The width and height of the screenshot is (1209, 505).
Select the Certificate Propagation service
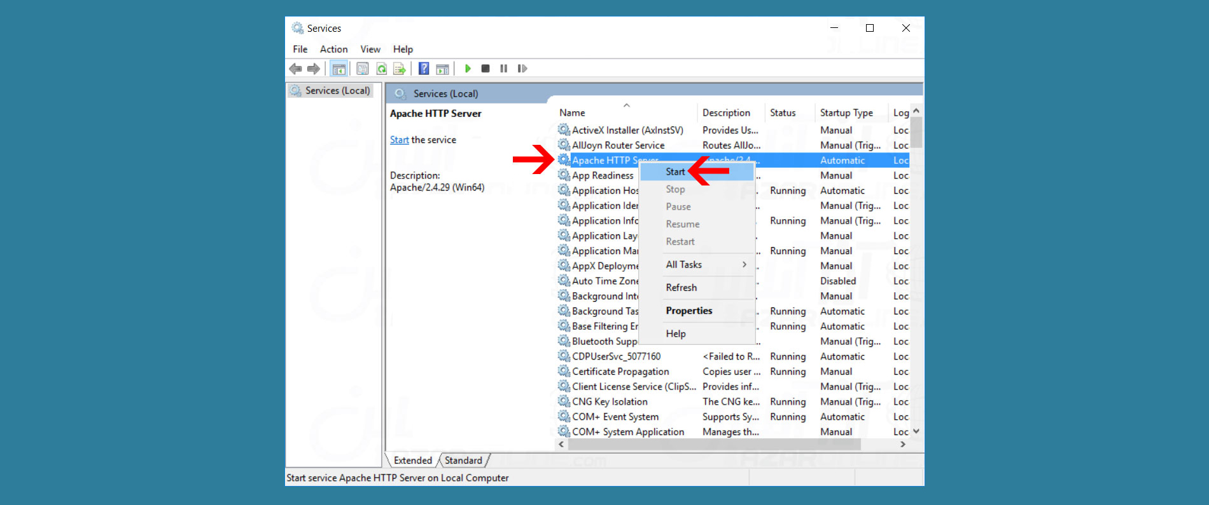tap(732, 372)
